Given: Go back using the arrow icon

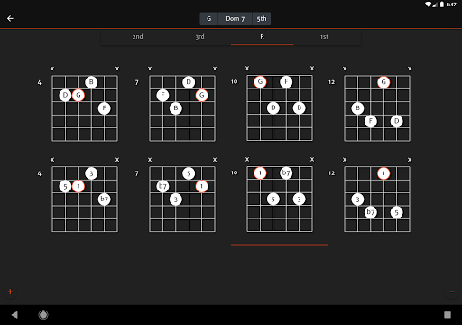Looking at the screenshot, I should click(x=10, y=19).
